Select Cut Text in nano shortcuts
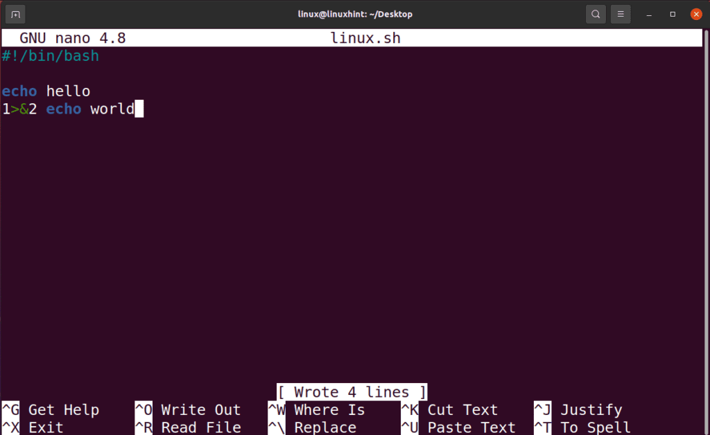The image size is (710, 435). [x=461, y=409]
